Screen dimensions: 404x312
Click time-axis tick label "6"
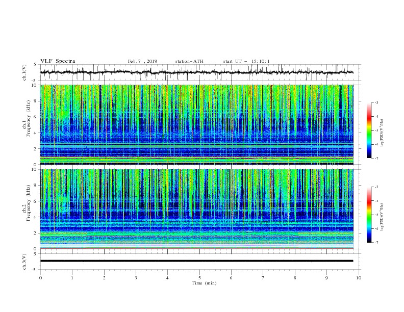coord(231,278)
